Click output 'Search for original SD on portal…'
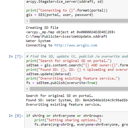 [59, 96]
